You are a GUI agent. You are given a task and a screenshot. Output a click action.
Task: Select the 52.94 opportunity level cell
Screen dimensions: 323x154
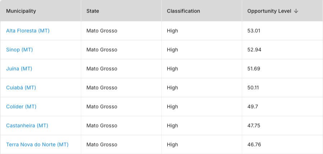pyautogui.click(x=254, y=50)
